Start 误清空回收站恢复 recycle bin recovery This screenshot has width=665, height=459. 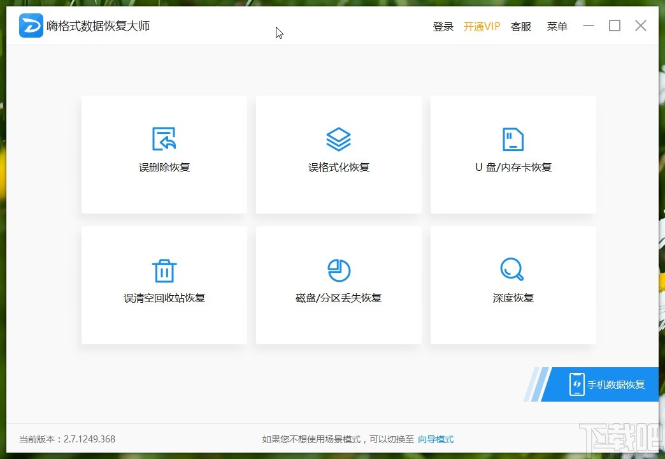164,285
